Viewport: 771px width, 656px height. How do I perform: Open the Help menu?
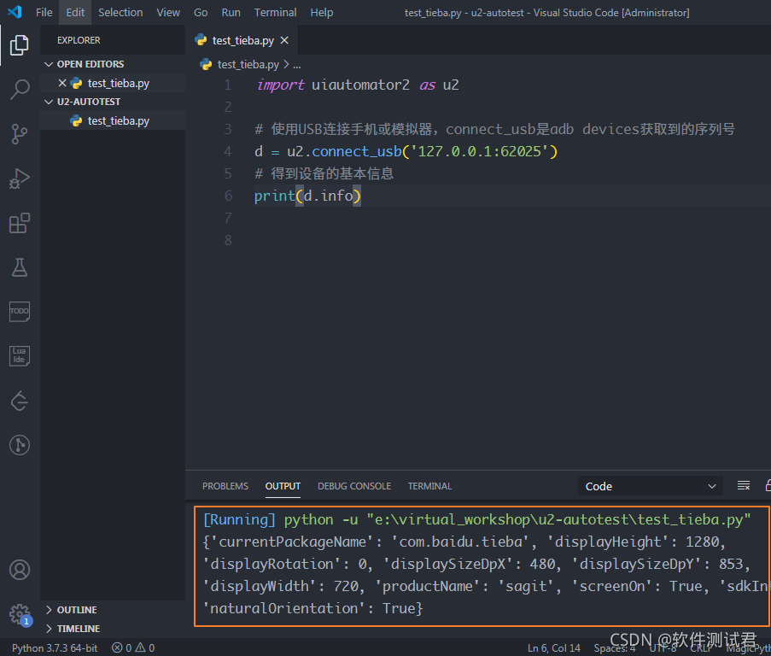(x=322, y=12)
